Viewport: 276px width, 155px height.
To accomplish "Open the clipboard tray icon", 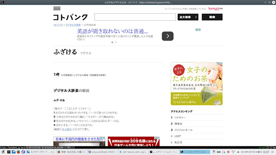I will 214,152.
